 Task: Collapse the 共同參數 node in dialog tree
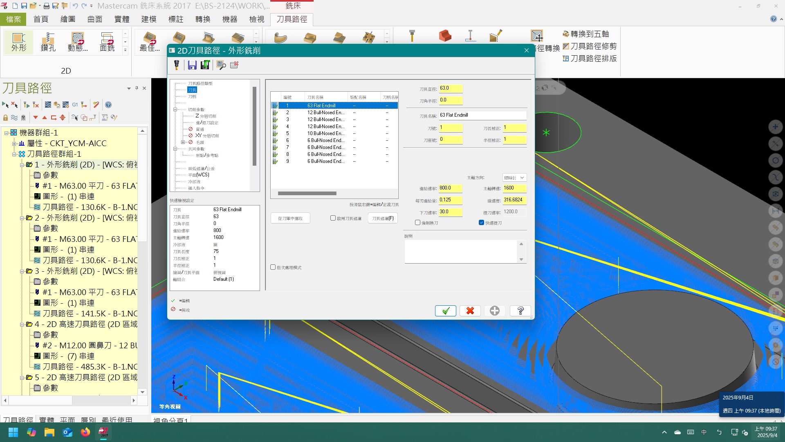(x=175, y=149)
